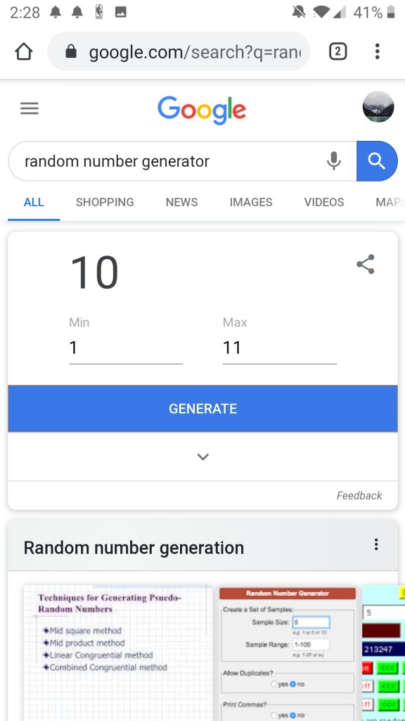The image size is (405, 721).
Task: Tap the Chrome home icon
Action: pyautogui.click(x=24, y=51)
